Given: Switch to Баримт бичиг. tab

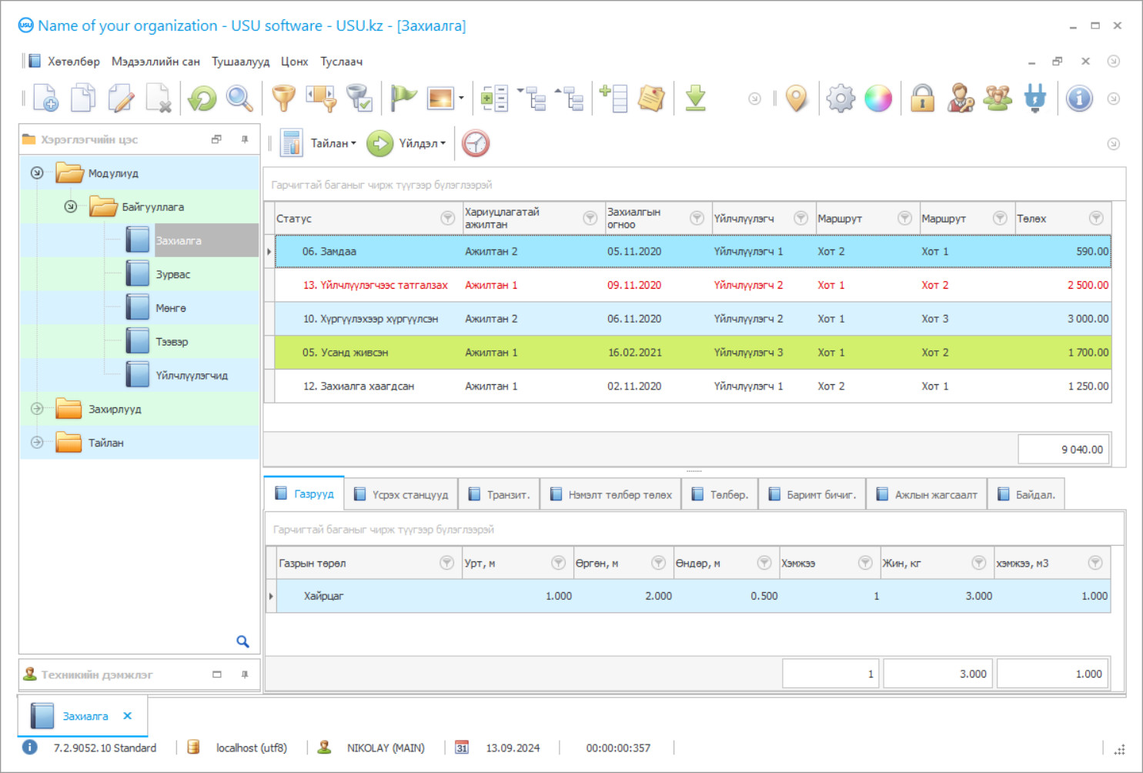Looking at the screenshot, I should tap(813, 494).
